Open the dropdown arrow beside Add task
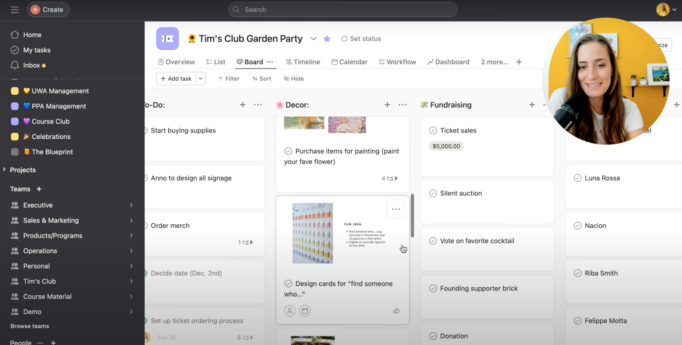Screen dimensions: 682x345 tap(201, 79)
